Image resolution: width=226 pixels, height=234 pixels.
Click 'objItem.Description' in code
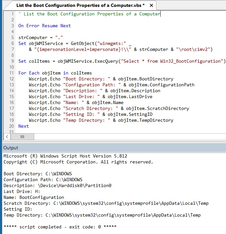pyautogui.click(x=135, y=91)
